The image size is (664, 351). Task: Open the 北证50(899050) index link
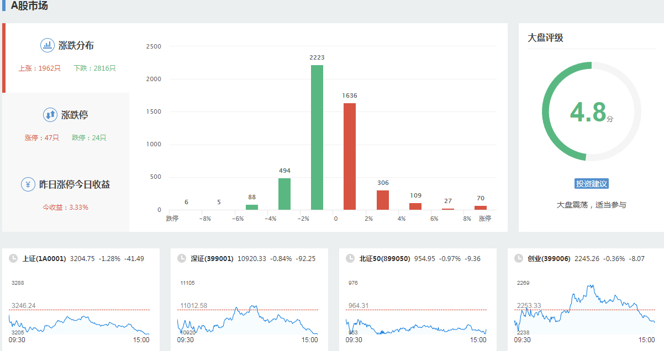[384, 258]
